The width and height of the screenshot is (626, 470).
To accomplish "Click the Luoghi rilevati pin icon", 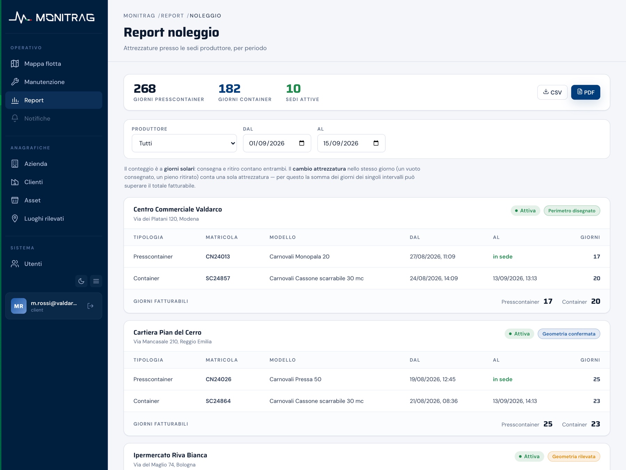I will [15, 219].
